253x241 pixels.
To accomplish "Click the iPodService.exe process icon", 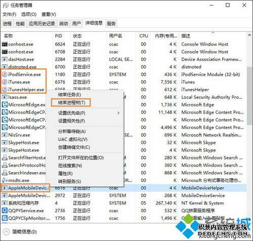I will (5, 74).
